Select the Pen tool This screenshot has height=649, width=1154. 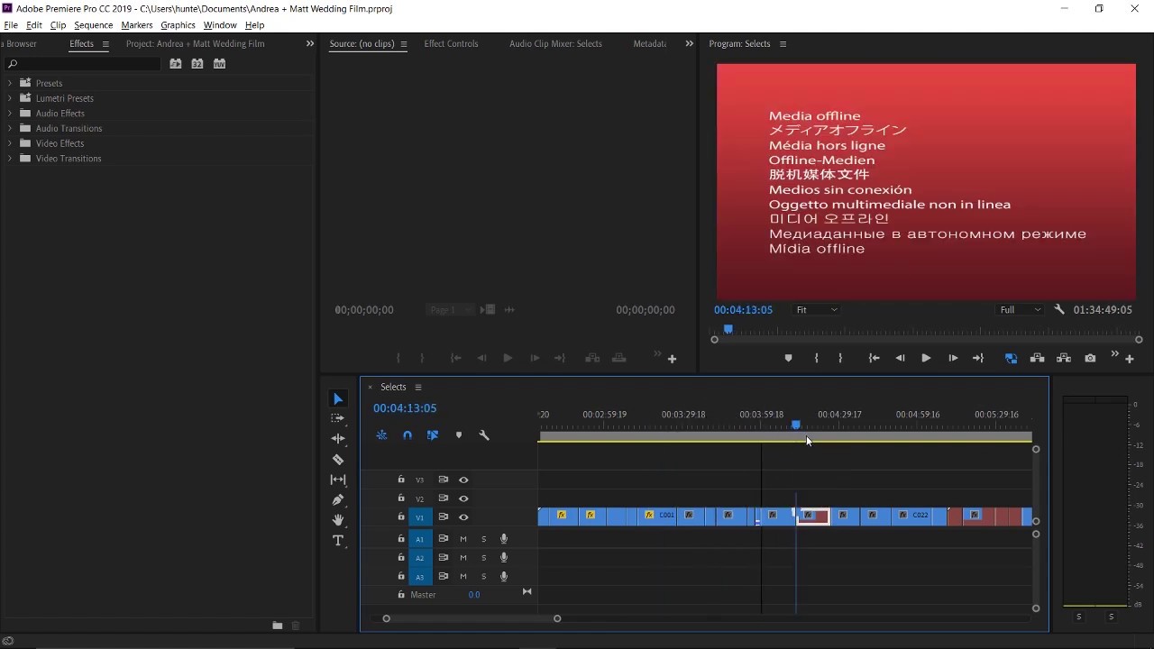tap(338, 499)
